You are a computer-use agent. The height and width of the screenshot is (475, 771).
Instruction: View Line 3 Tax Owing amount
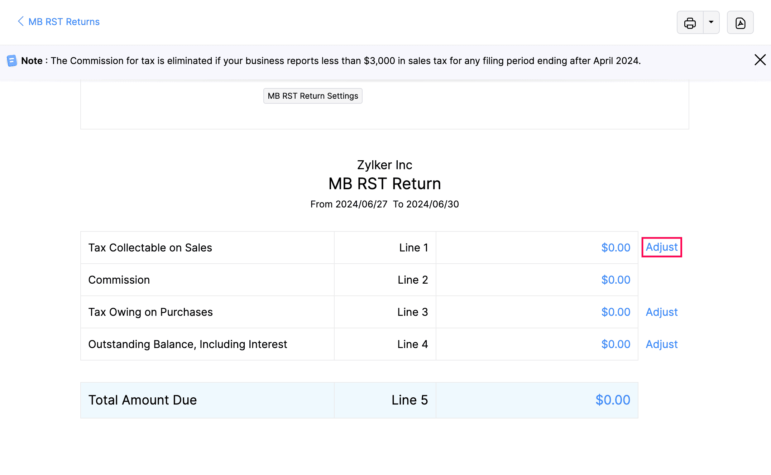click(616, 312)
